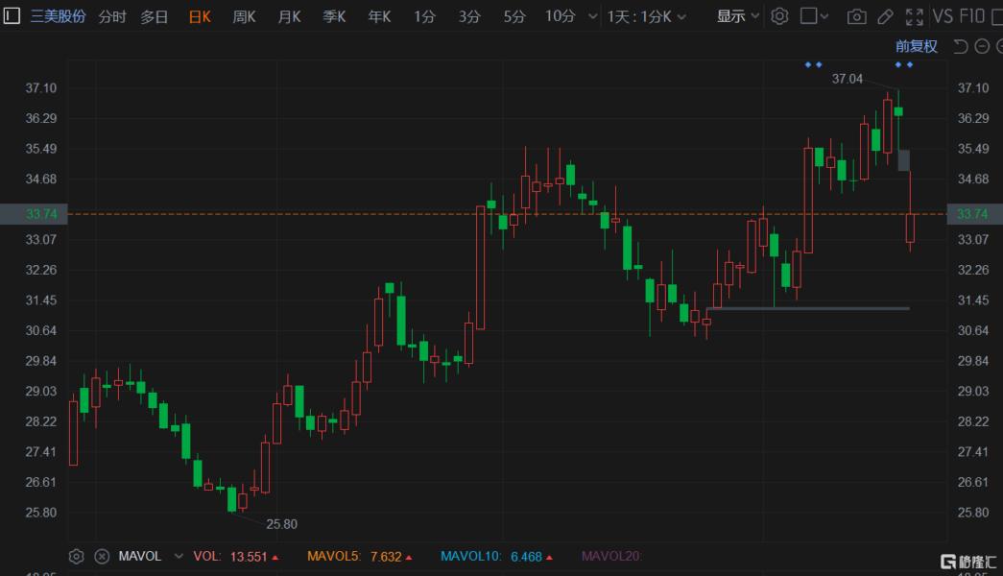The height and width of the screenshot is (576, 1003).
Task: Switch to 周K weekly chart tab
Action: [245, 16]
